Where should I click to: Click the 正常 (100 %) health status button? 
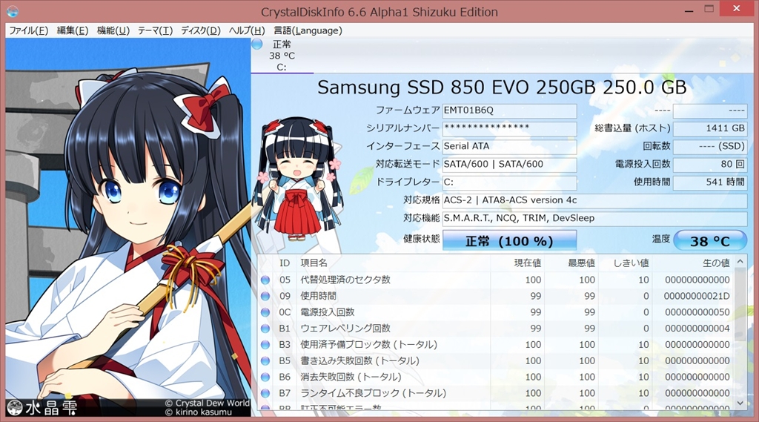point(509,241)
